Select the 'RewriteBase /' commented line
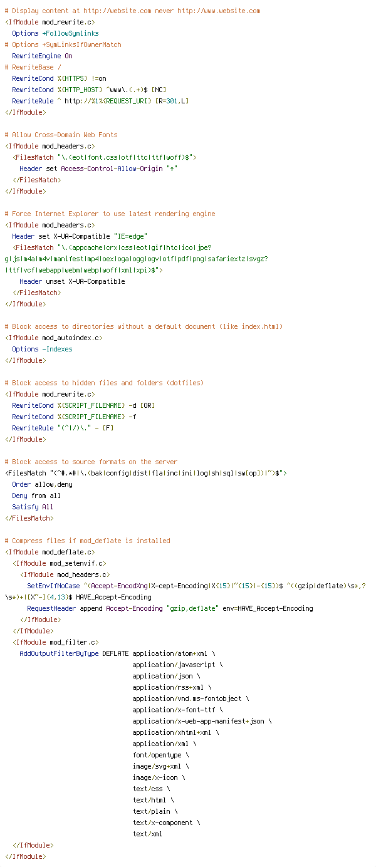Image resolution: width=376 pixels, height=867 pixels. pos(33,67)
